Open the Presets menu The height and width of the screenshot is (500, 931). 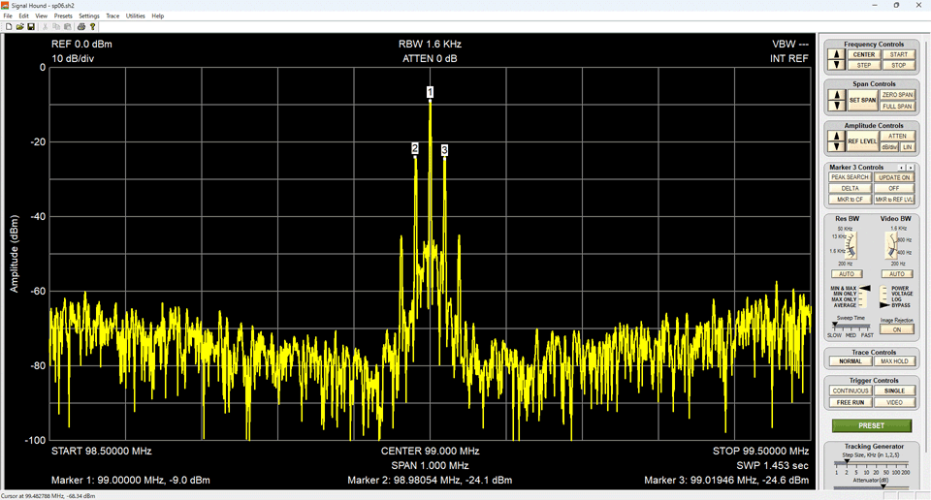point(63,16)
